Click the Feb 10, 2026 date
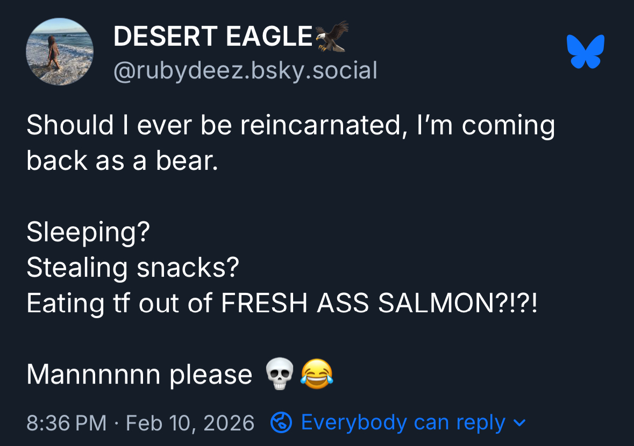Image resolution: width=634 pixels, height=446 pixels. click(190, 423)
